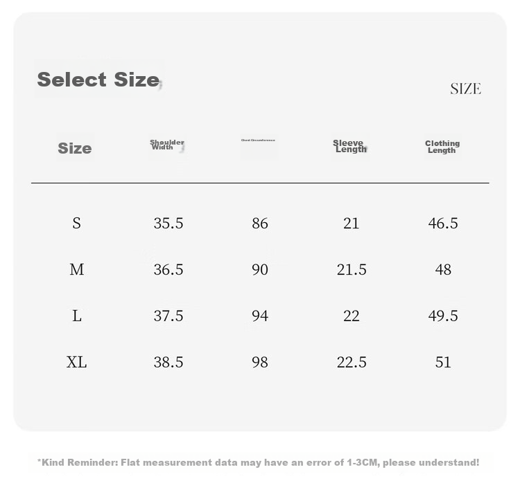Click the 46.5 clothing length value

443,223
